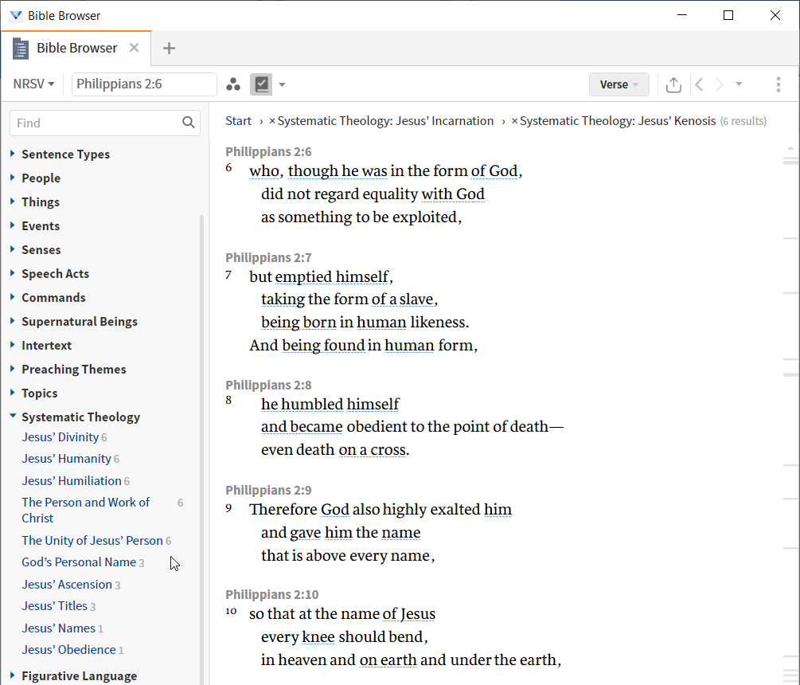Click the Start breadcrumb link
Image resolution: width=800 pixels, height=685 pixels.
(x=238, y=120)
